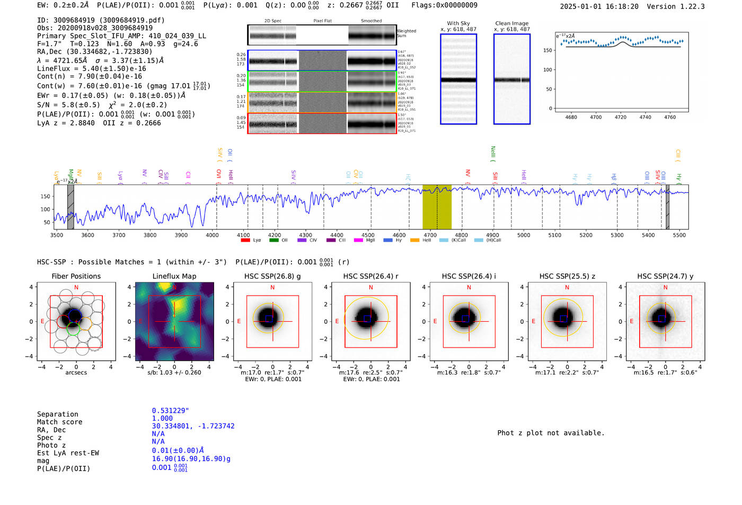Click the magenta MgII legend swatch

[x=358, y=240]
